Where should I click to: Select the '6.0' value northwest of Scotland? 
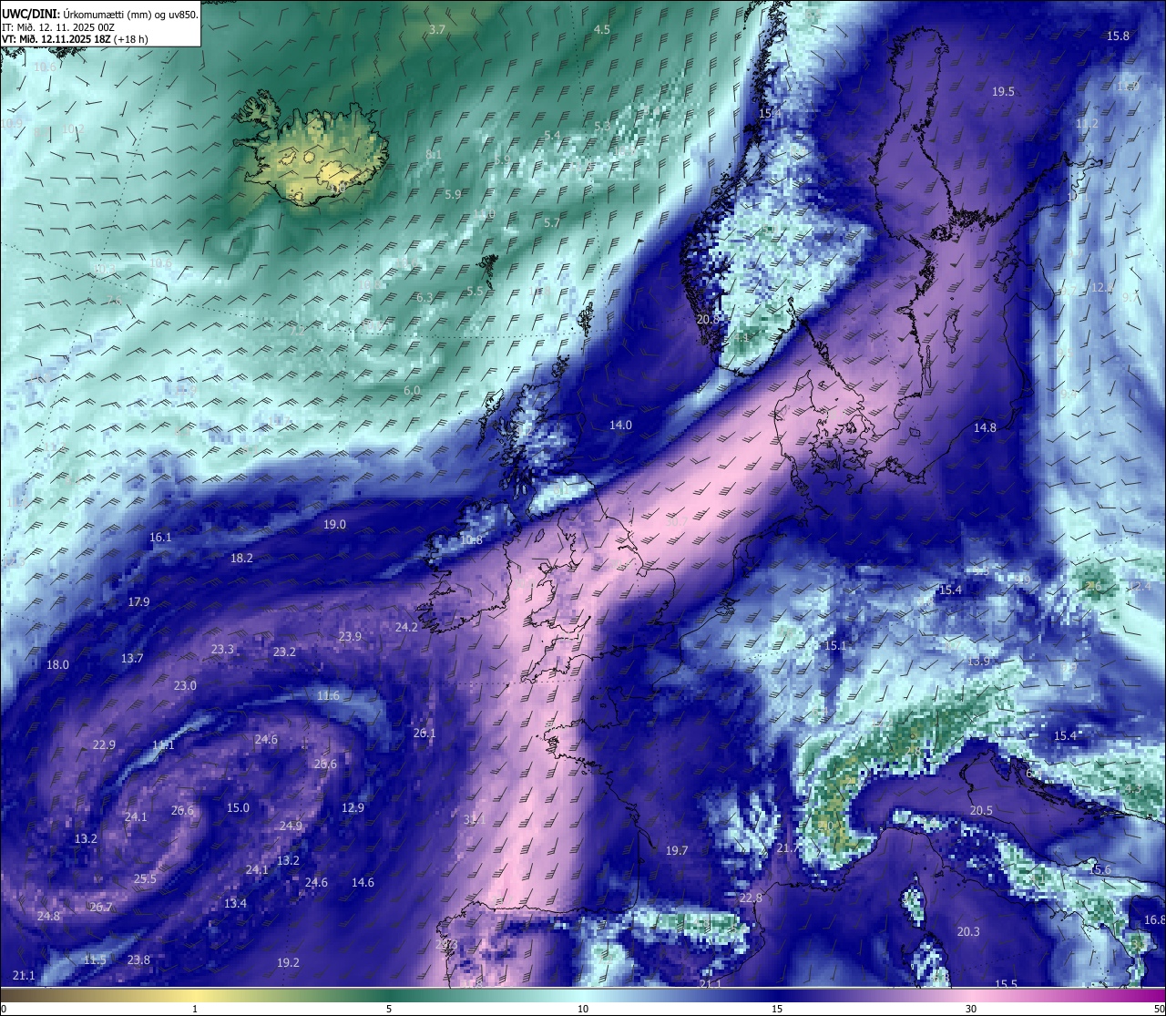coord(412,391)
